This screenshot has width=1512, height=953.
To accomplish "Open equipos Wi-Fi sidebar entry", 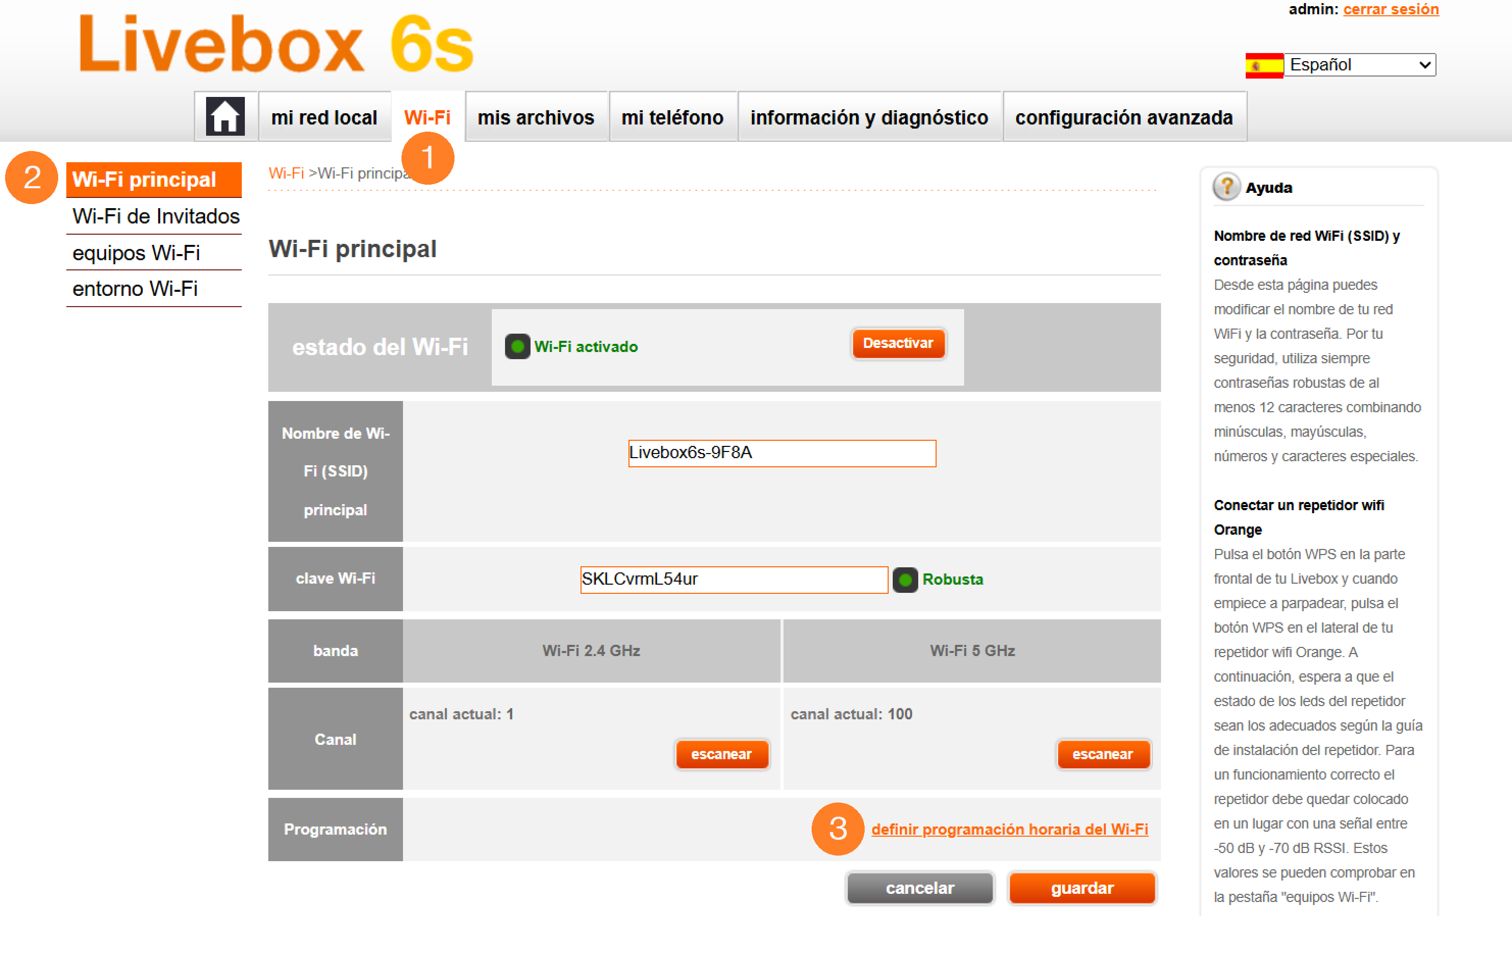I will click(x=136, y=253).
